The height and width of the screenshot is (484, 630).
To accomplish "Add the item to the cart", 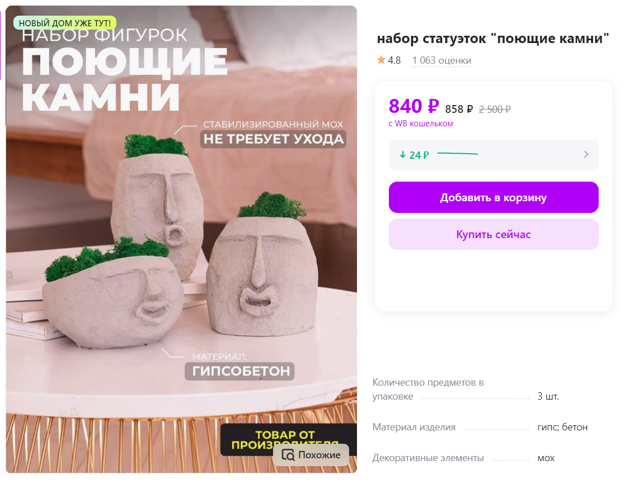I will pos(493,197).
